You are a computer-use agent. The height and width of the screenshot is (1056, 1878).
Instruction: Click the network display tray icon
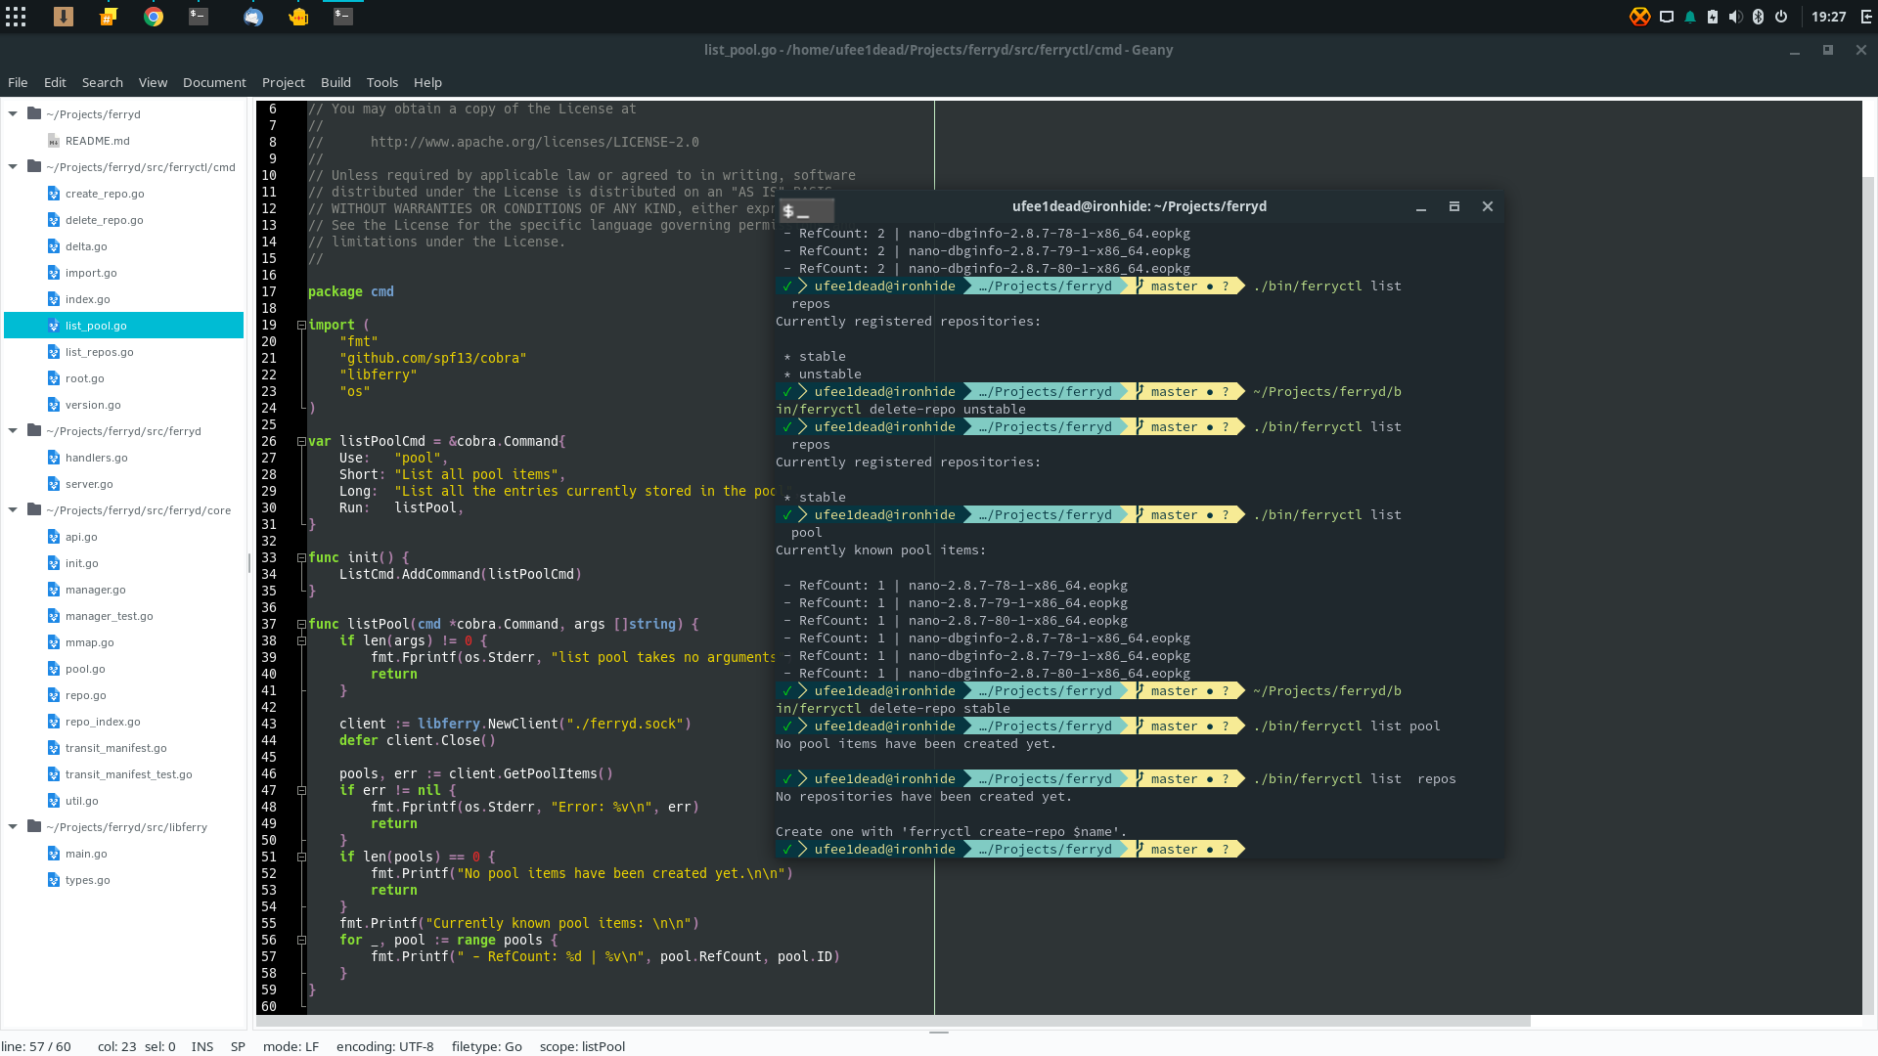[1667, 17]
